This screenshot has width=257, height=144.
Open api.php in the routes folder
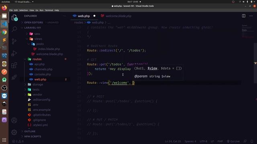(x=39, y=64)
